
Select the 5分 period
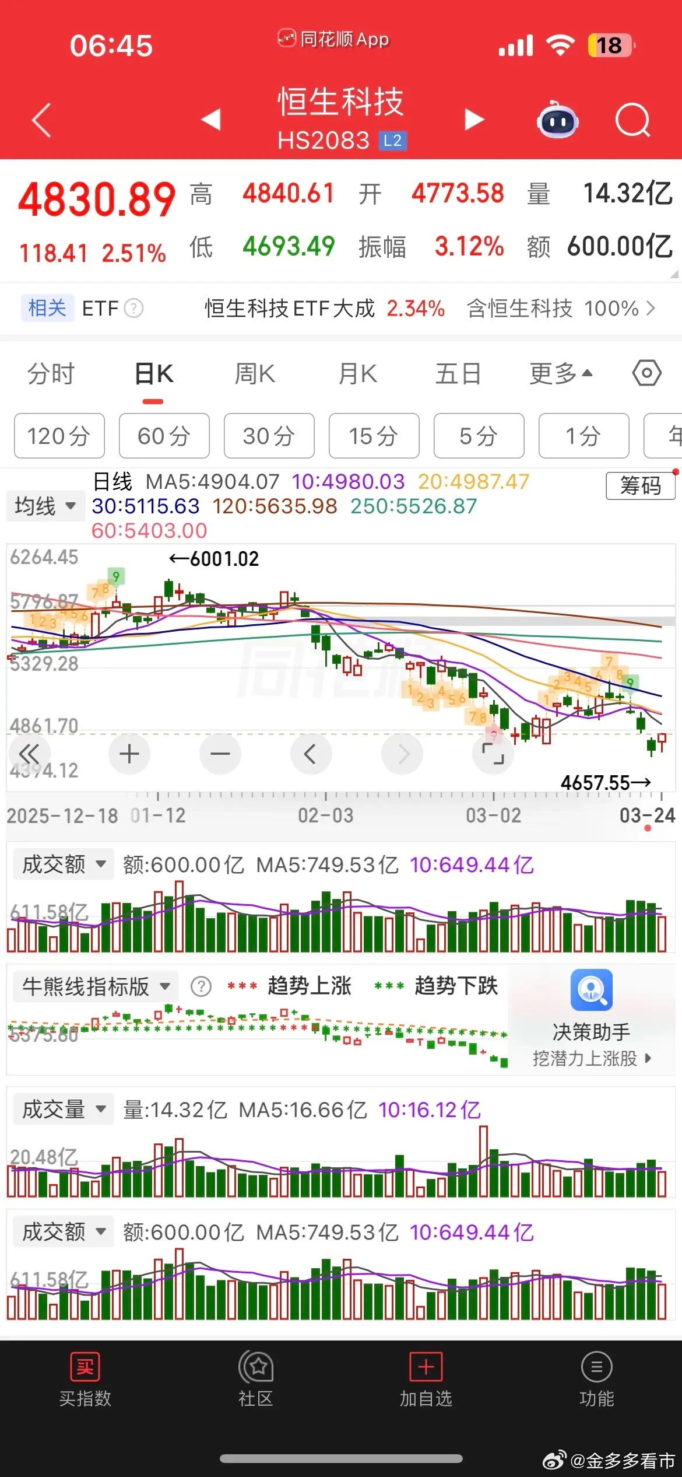coord(479,436)
